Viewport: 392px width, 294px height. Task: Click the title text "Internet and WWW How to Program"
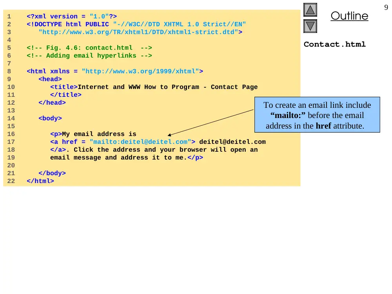[x=138, y=87]
